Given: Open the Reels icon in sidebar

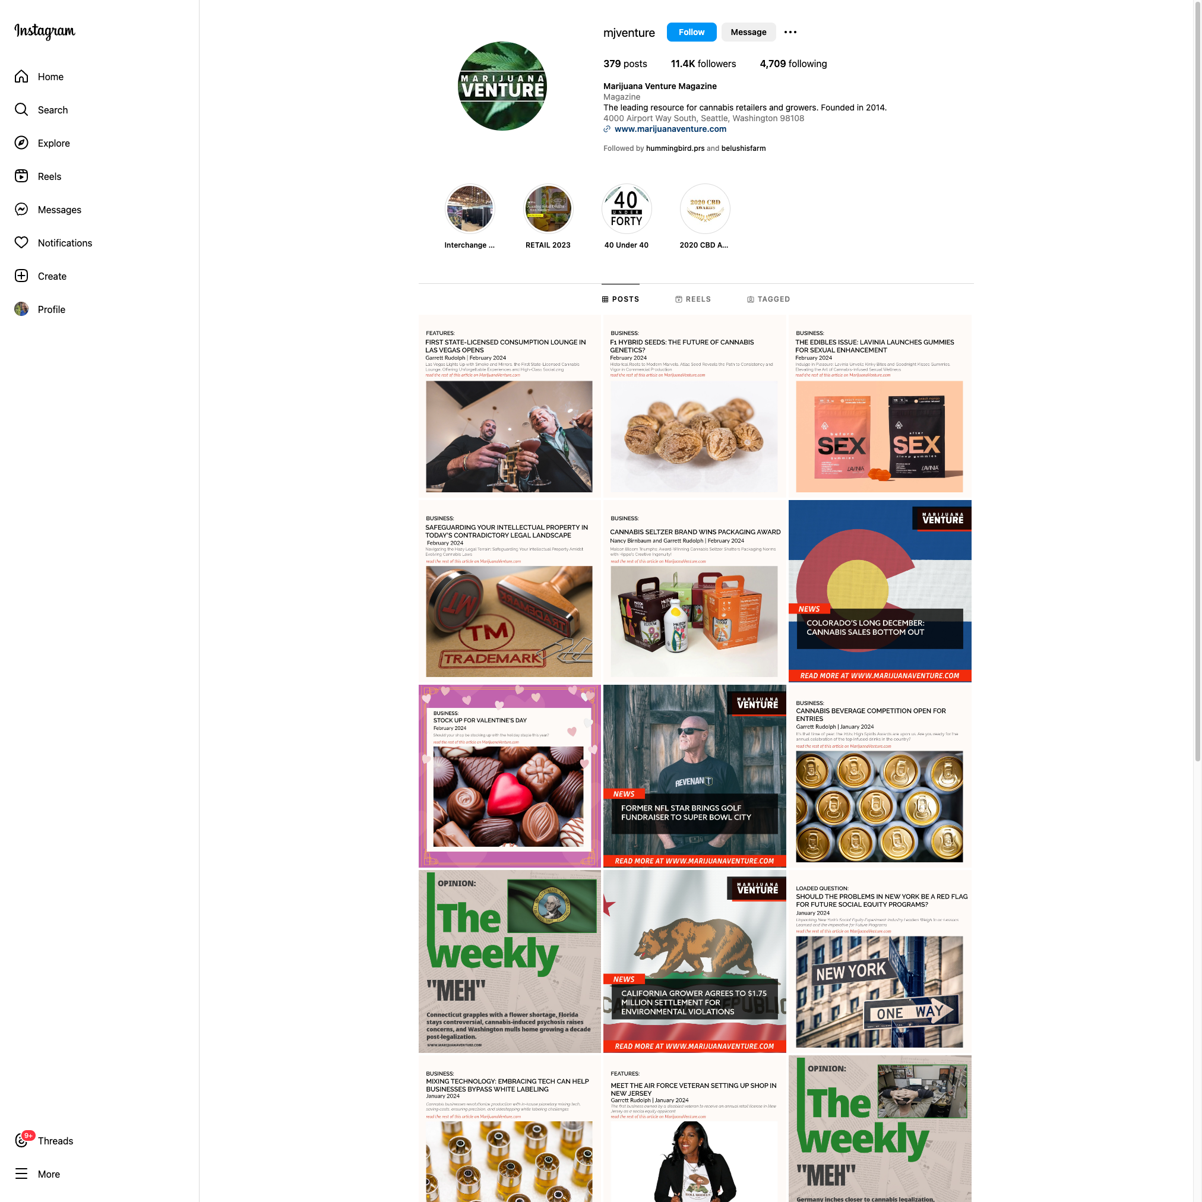Looking at the screenshot, I should pyautogui.click(x=21, y=176).
